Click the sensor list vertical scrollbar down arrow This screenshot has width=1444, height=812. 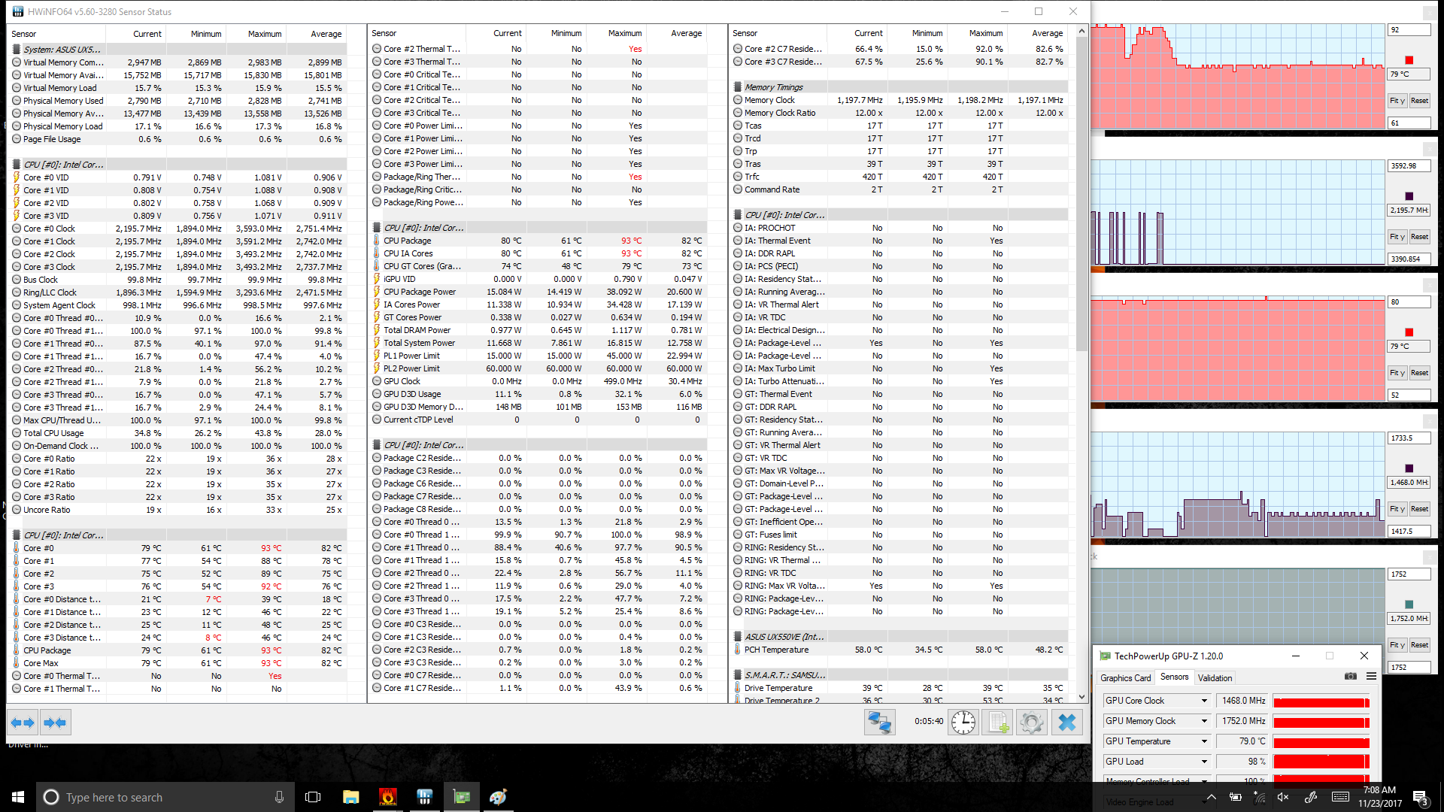[x=1081, y=697]
